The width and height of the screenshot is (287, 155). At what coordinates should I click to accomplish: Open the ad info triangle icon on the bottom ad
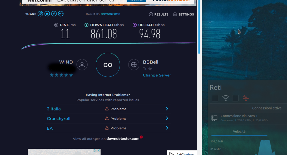pos(95,150)
